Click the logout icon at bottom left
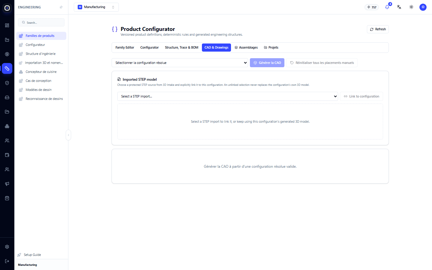 (x=7, y=261)
